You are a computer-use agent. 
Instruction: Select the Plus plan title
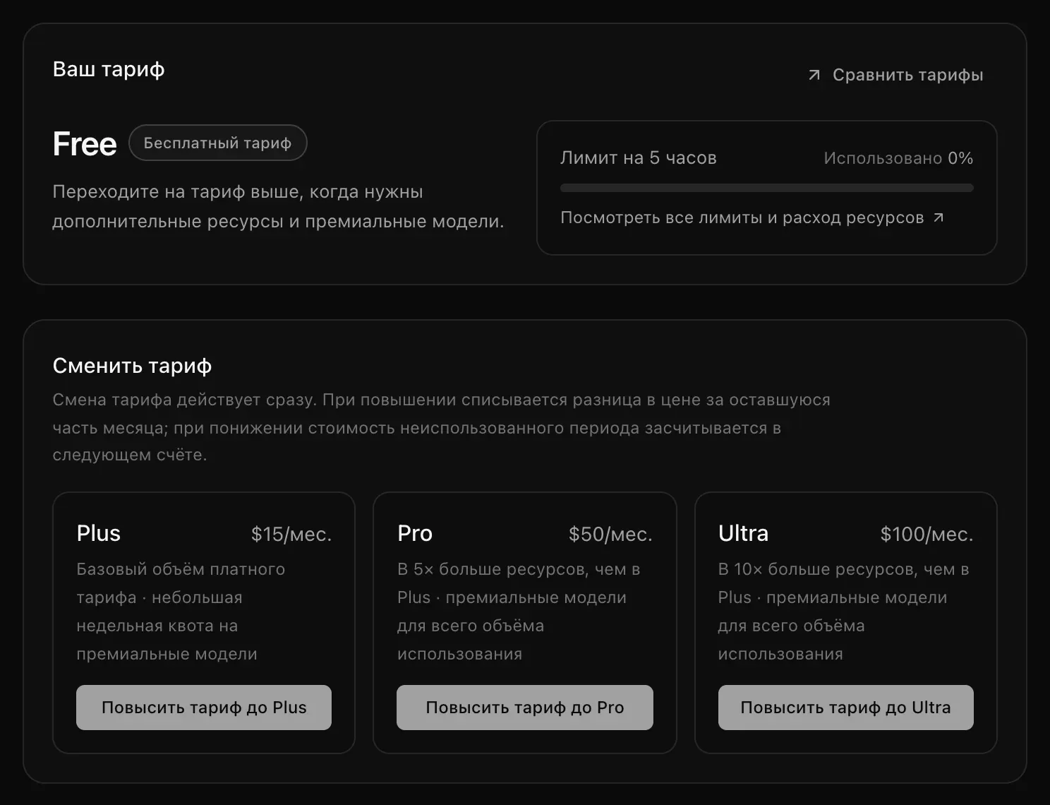click(x=99, y=533)
